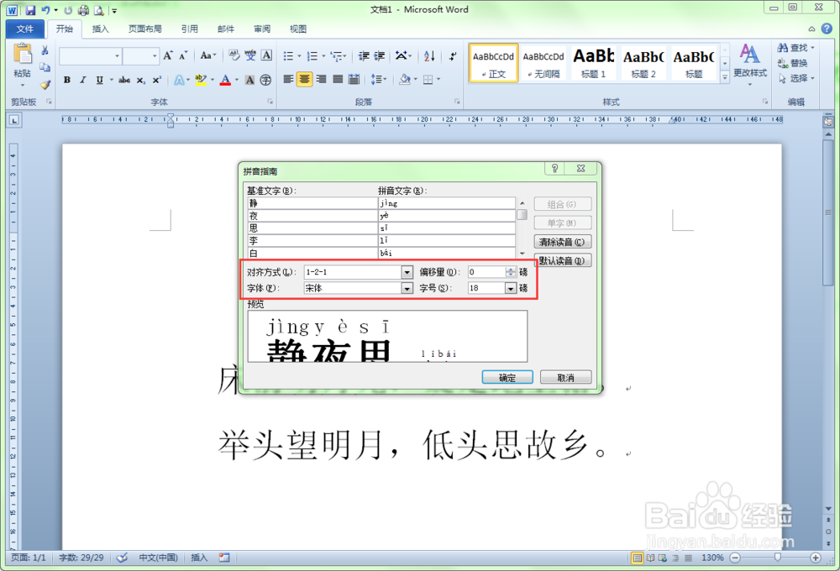
Task: Toggle strikethrough formatting
Action: tap(124, 80)
